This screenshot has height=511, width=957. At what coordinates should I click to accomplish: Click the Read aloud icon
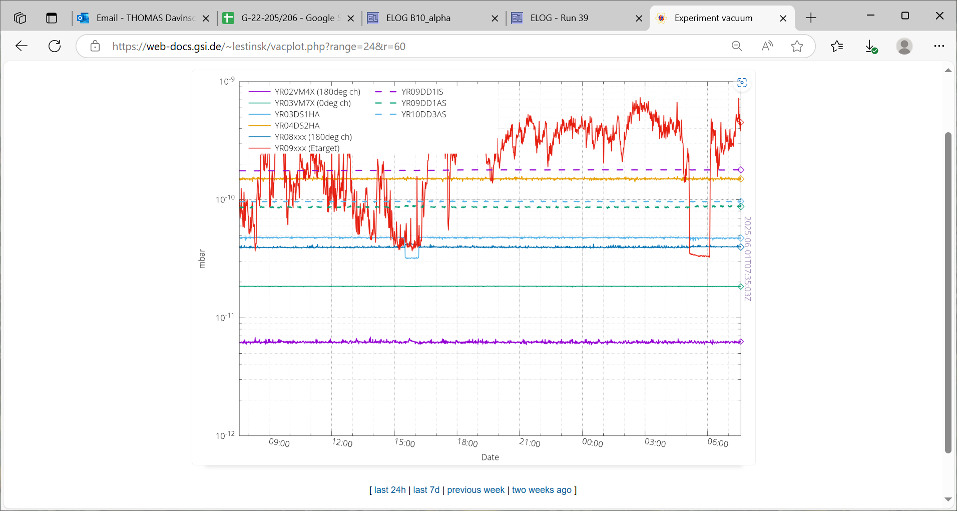coord(767,47)
